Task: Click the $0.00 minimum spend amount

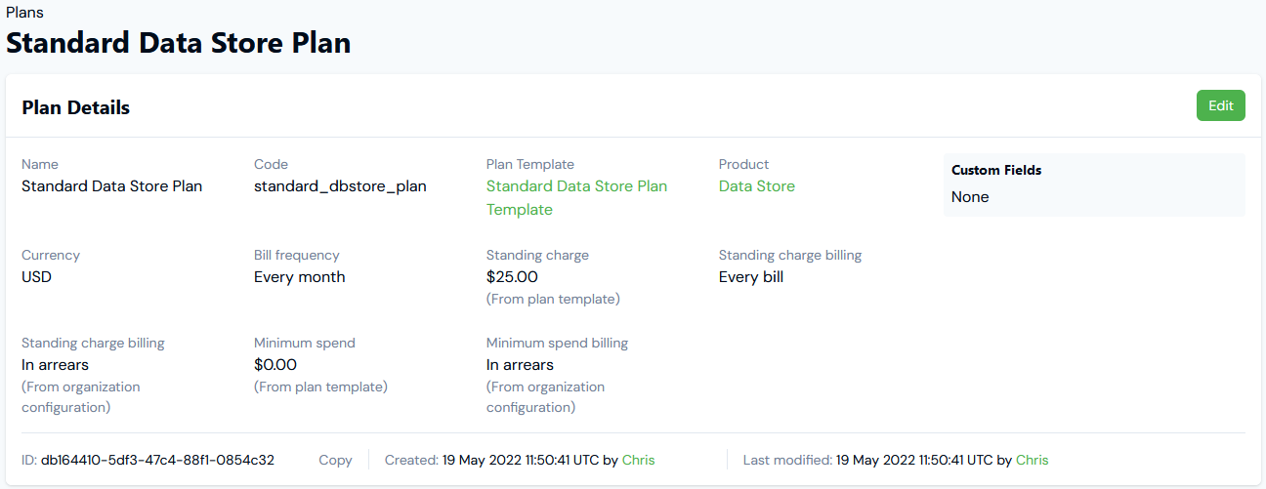Action: pyautogui.click(x=275, y=365)
